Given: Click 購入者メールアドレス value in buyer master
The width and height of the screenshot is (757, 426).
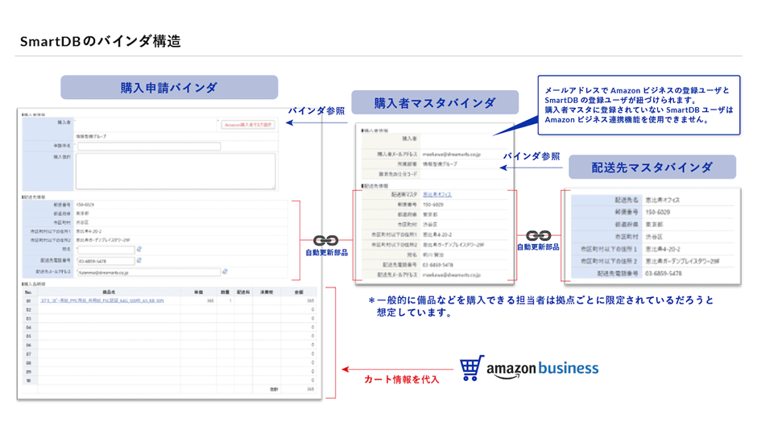Looking at the screenshot, I should [x=452, y=155].
